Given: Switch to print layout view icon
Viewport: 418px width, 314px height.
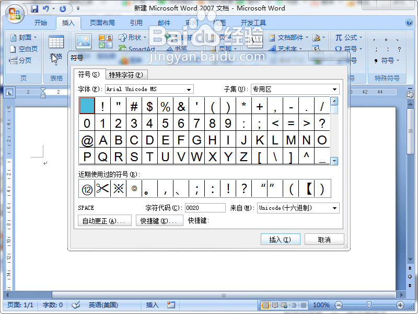Looking at the screenshot, I should coord(265,305).
